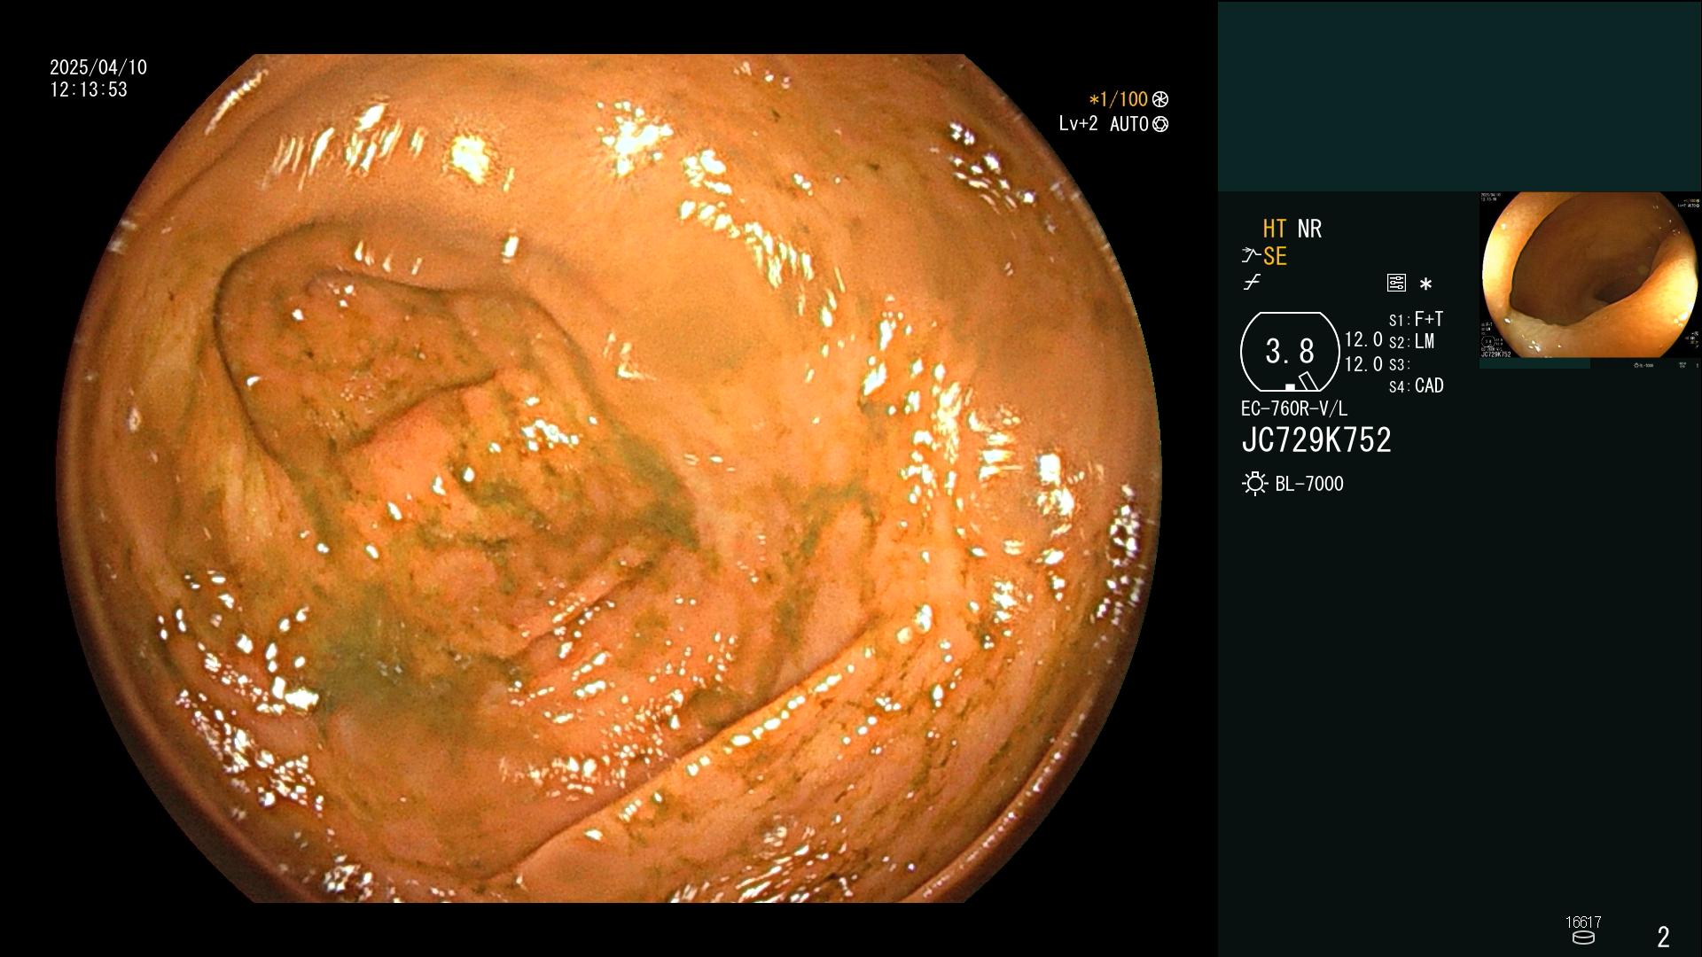1702x957 pixels.
Task: Click the settings sliders icon
Action: 1396,283
